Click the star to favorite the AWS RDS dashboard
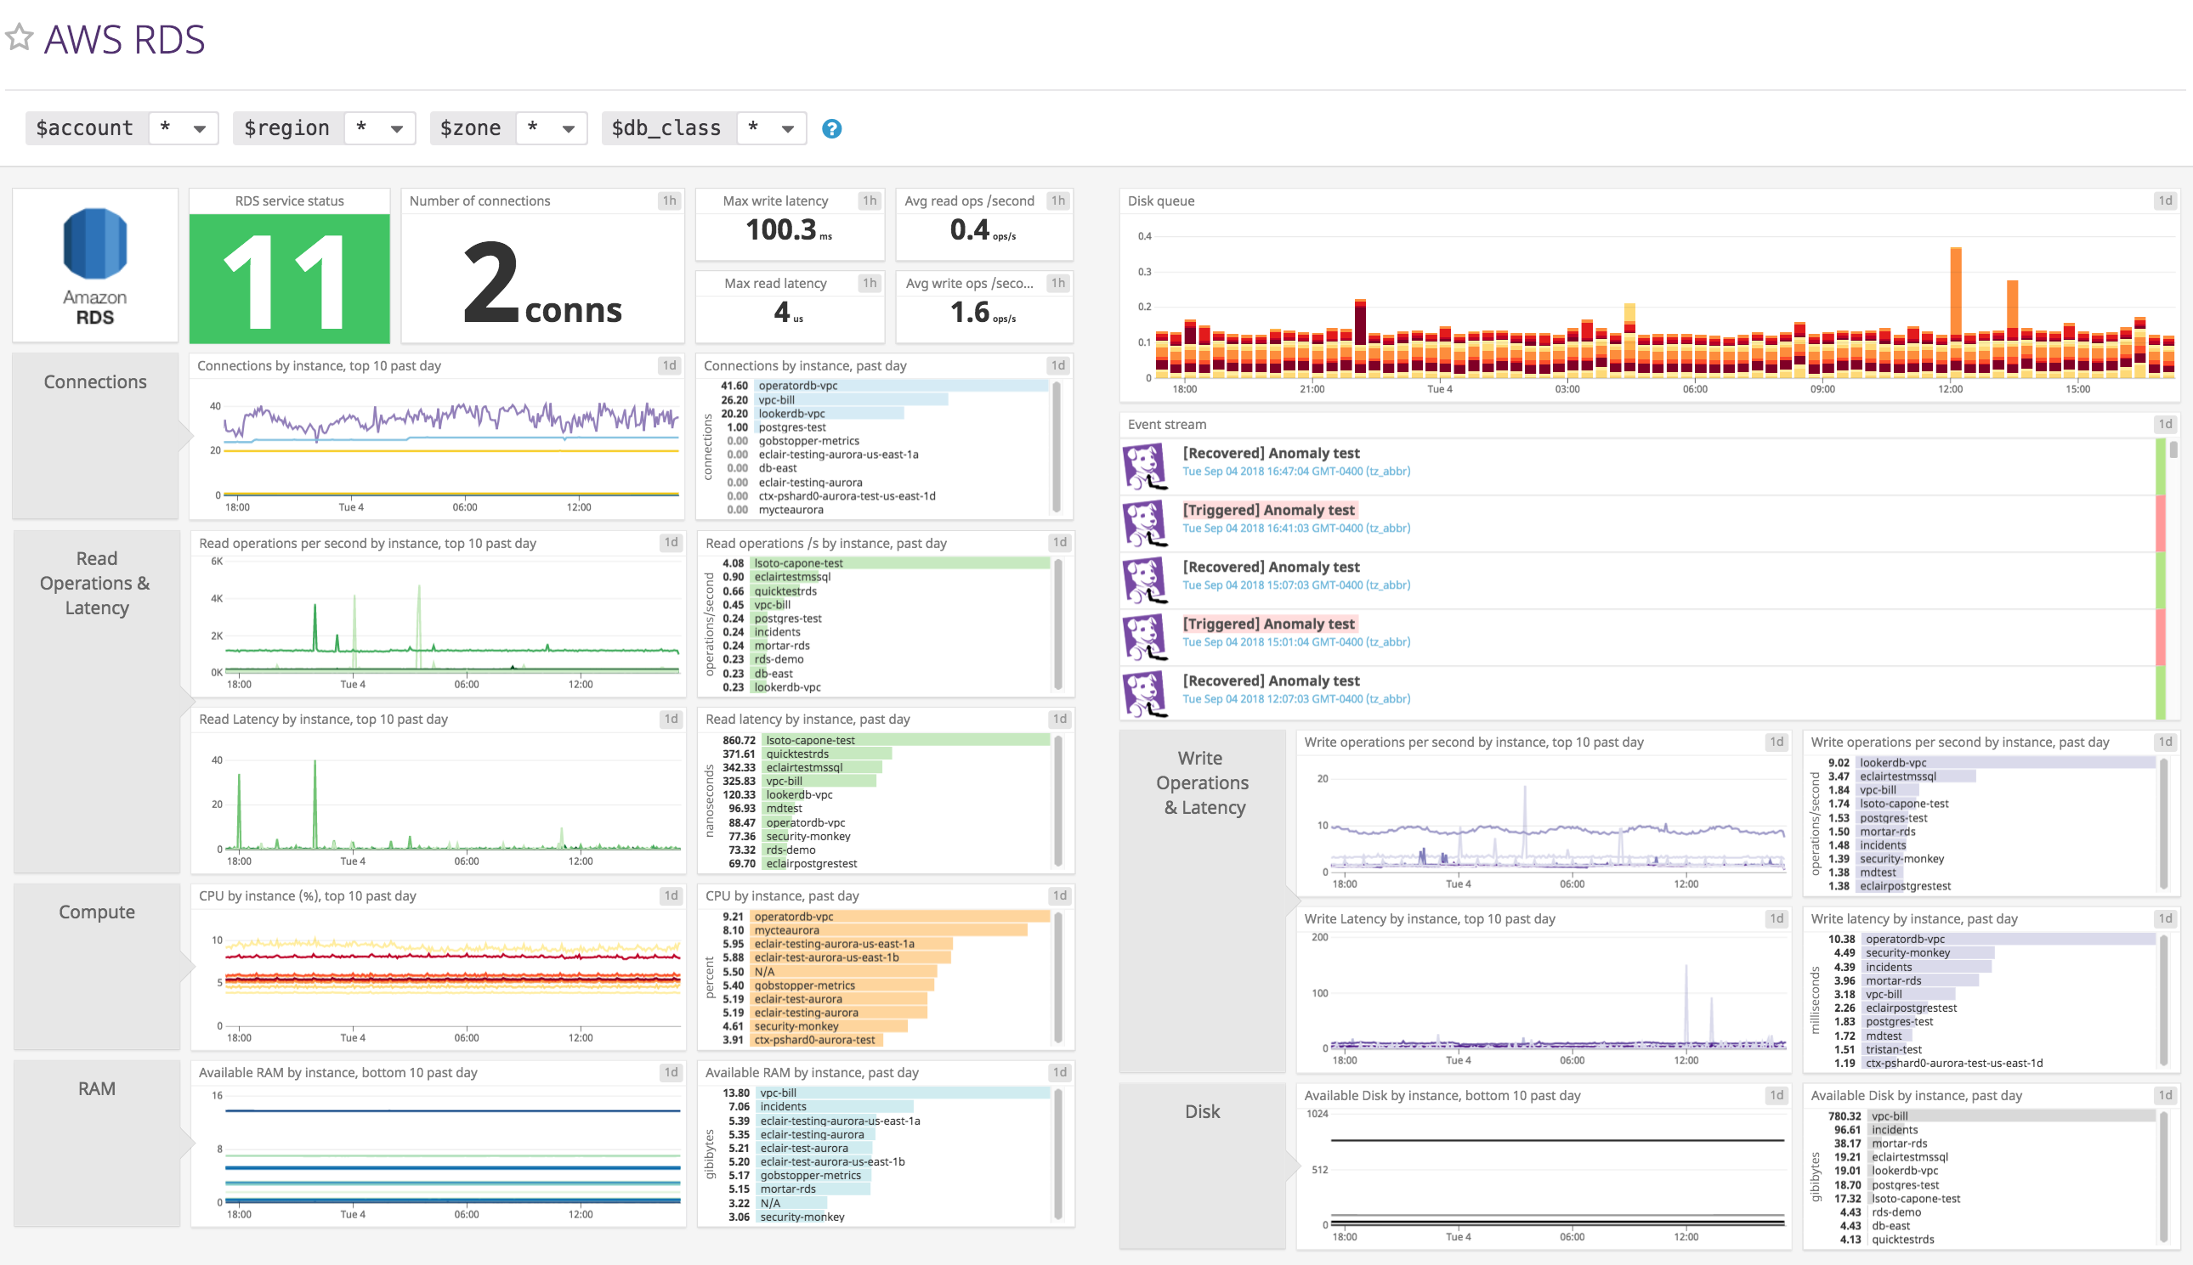 tap(20, 37)
